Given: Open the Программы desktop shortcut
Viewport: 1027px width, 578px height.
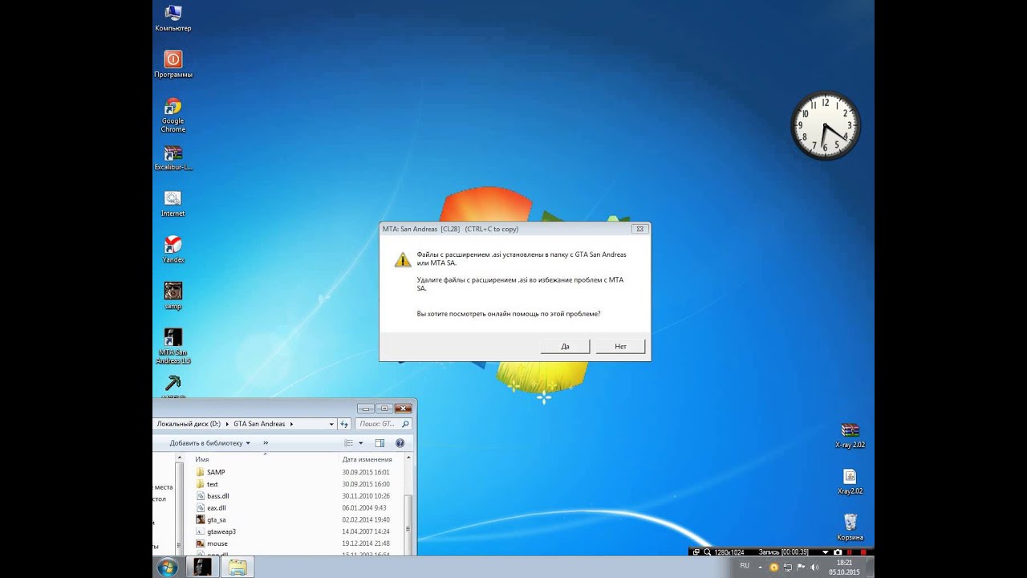Looking at the screenshot, I should pyautogui.click(x=173, y=64).
